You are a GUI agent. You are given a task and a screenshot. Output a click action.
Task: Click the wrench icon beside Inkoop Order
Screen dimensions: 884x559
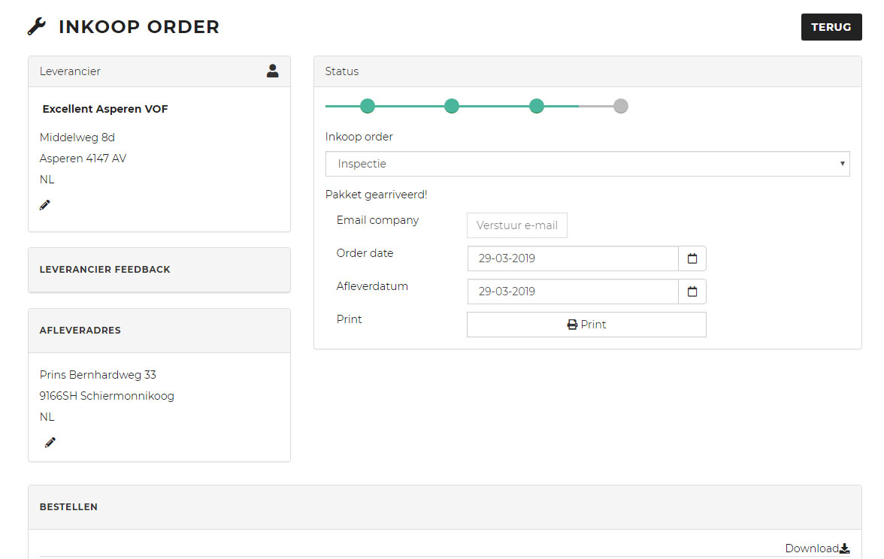37,26
